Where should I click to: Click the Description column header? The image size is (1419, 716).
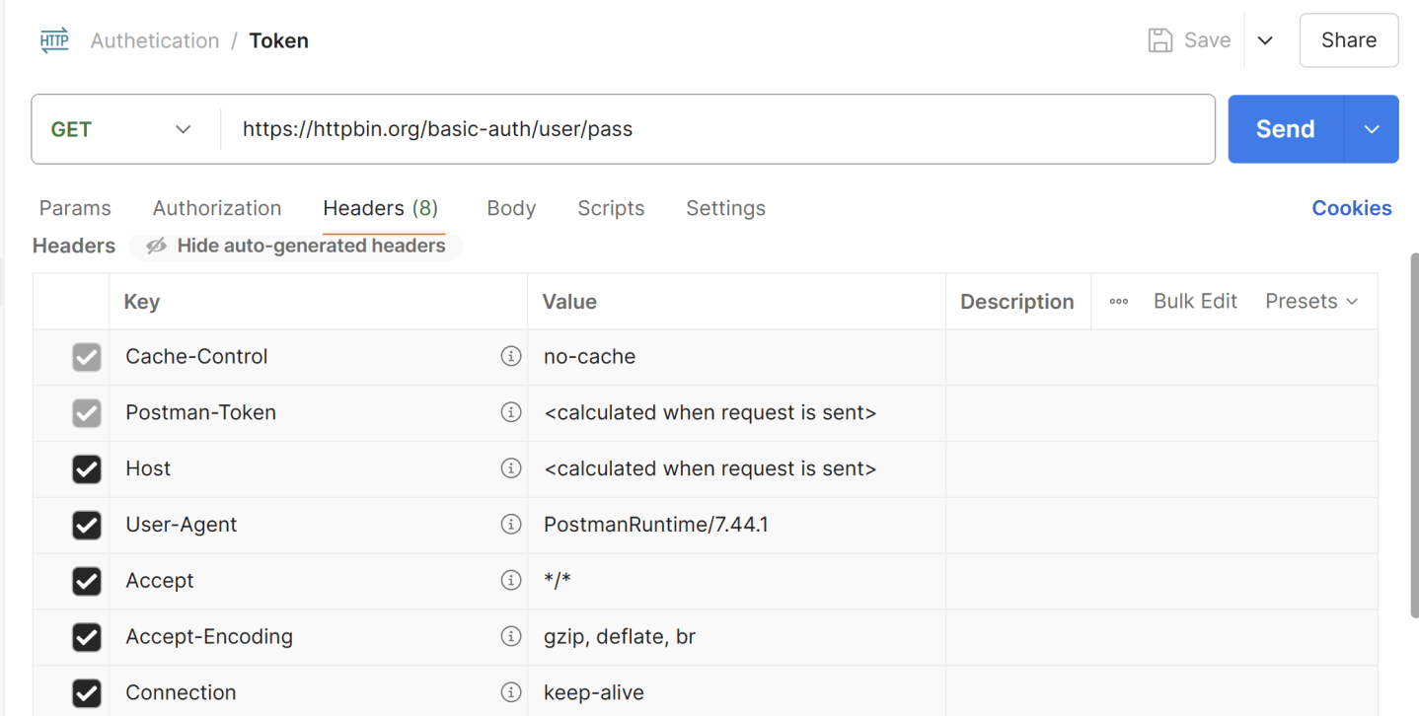tap(1017, 302)
